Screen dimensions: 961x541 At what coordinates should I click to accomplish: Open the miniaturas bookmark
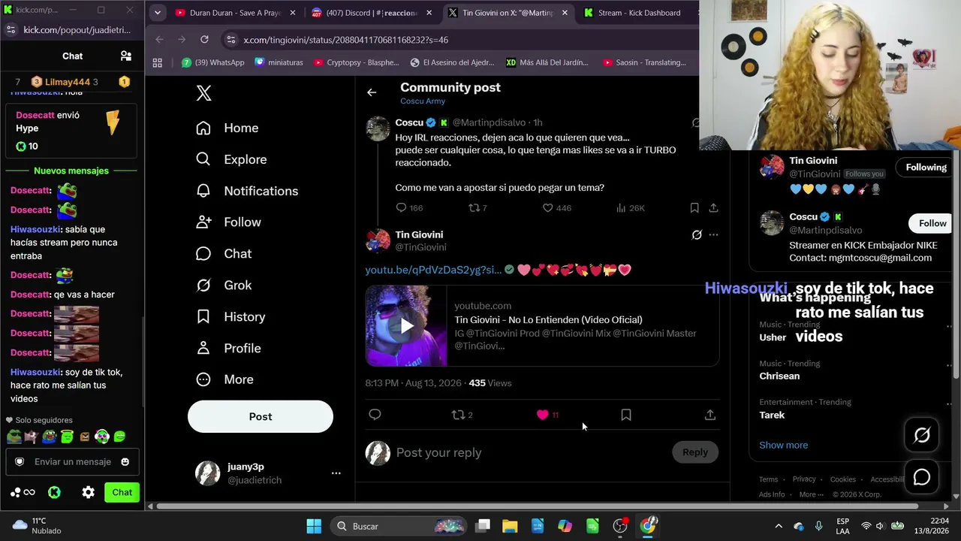tap(280, 62)
